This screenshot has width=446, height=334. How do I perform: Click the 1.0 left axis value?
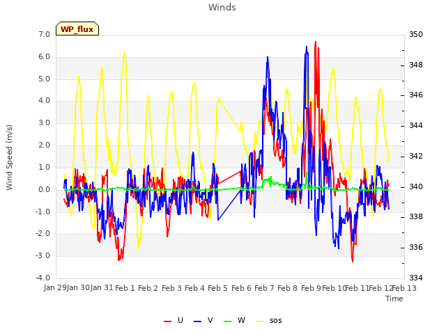point(44,167)
